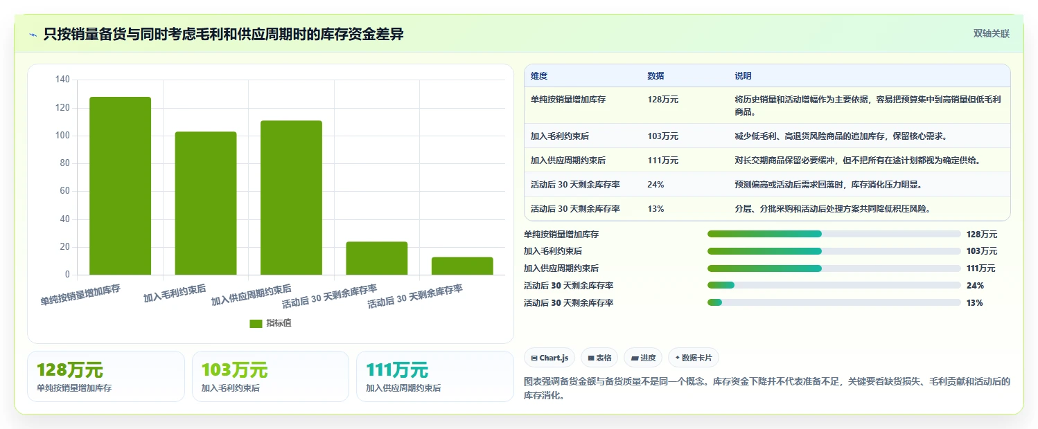Image resolution: width=1038 pixels, height=429 pixels.
Task: Click progress list label 加入毛利约束后
Action: pyautogui.click(x=553, y=251)
